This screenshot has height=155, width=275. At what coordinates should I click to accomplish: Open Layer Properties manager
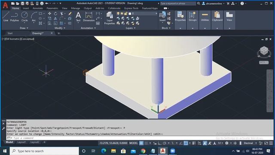(x=110, y=18)
